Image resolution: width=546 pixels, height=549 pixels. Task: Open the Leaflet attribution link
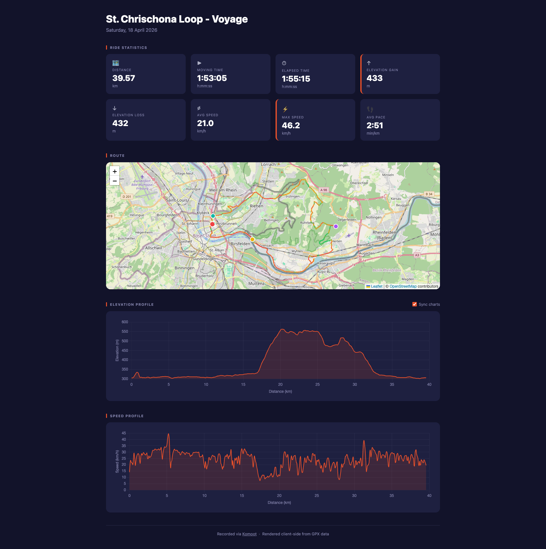(x=376, y=286)
